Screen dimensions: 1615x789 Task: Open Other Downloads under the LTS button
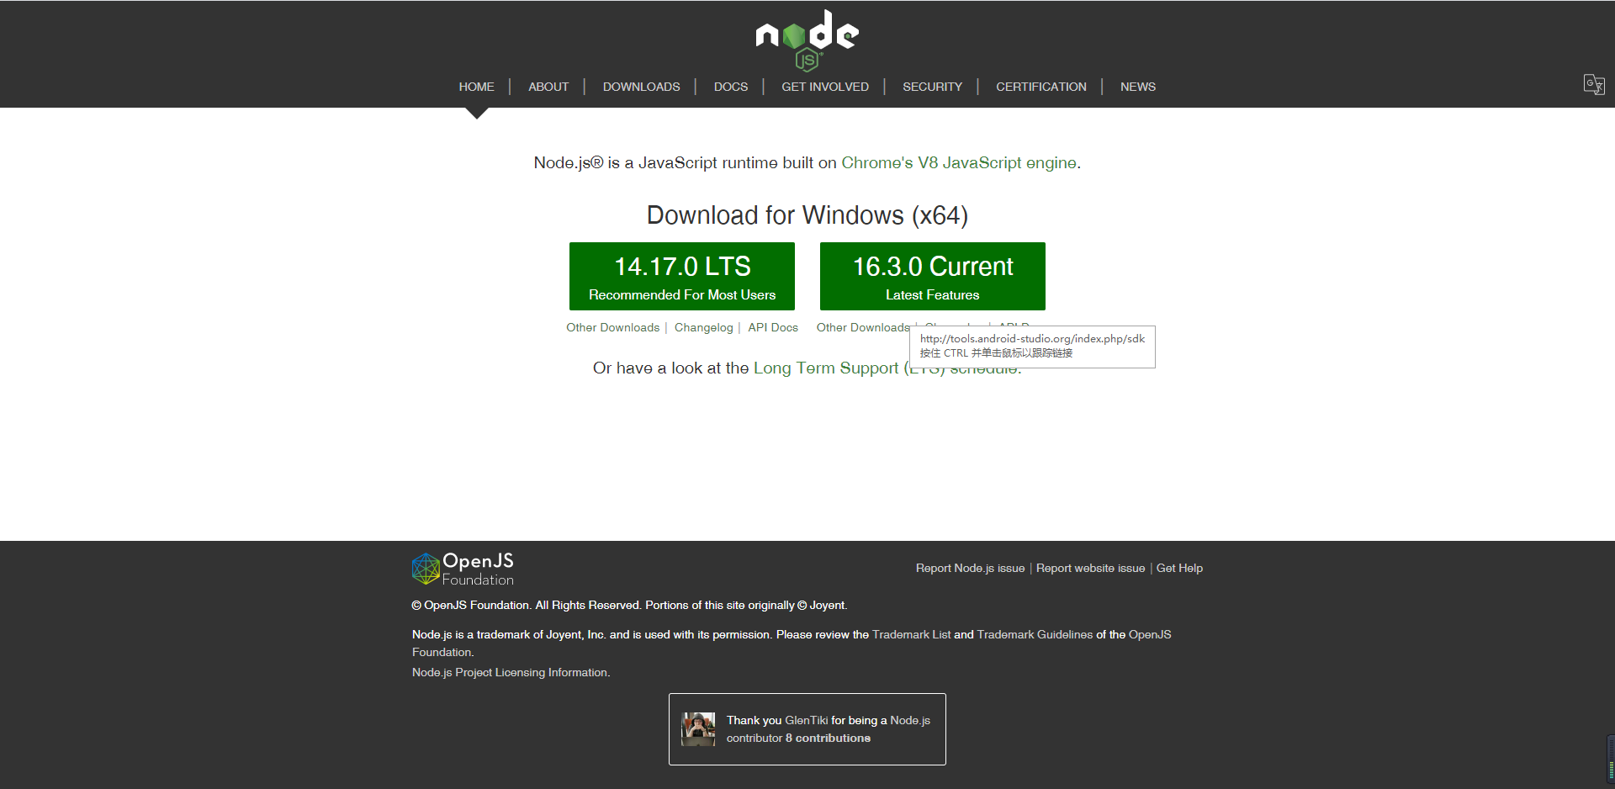click(x=612, y=327)
